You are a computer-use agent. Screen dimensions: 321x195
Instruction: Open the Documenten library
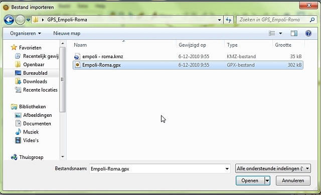[x=37, y=124]
